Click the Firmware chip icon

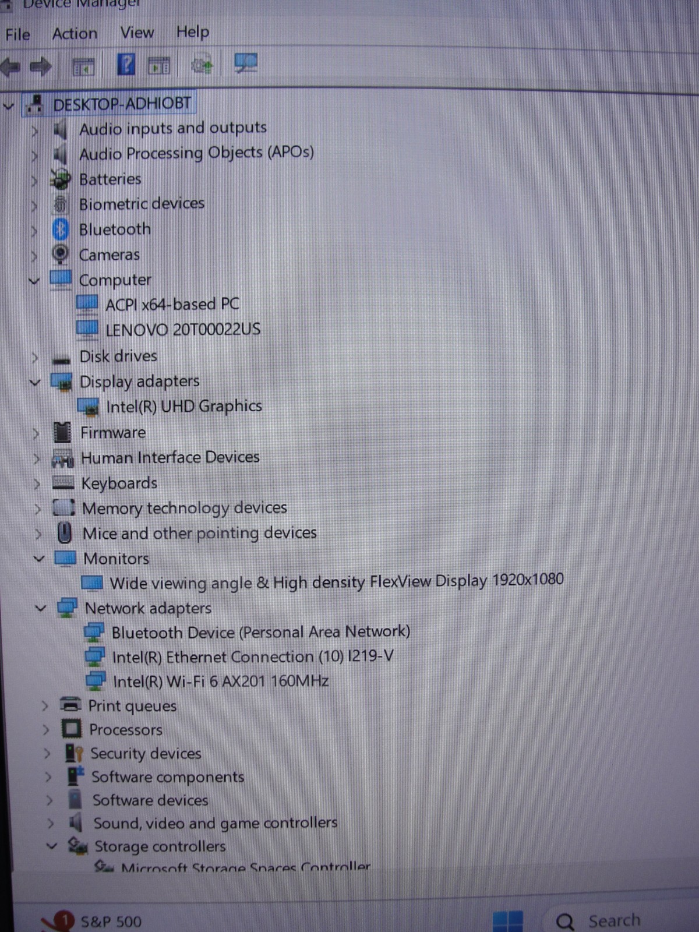(62, 432)
